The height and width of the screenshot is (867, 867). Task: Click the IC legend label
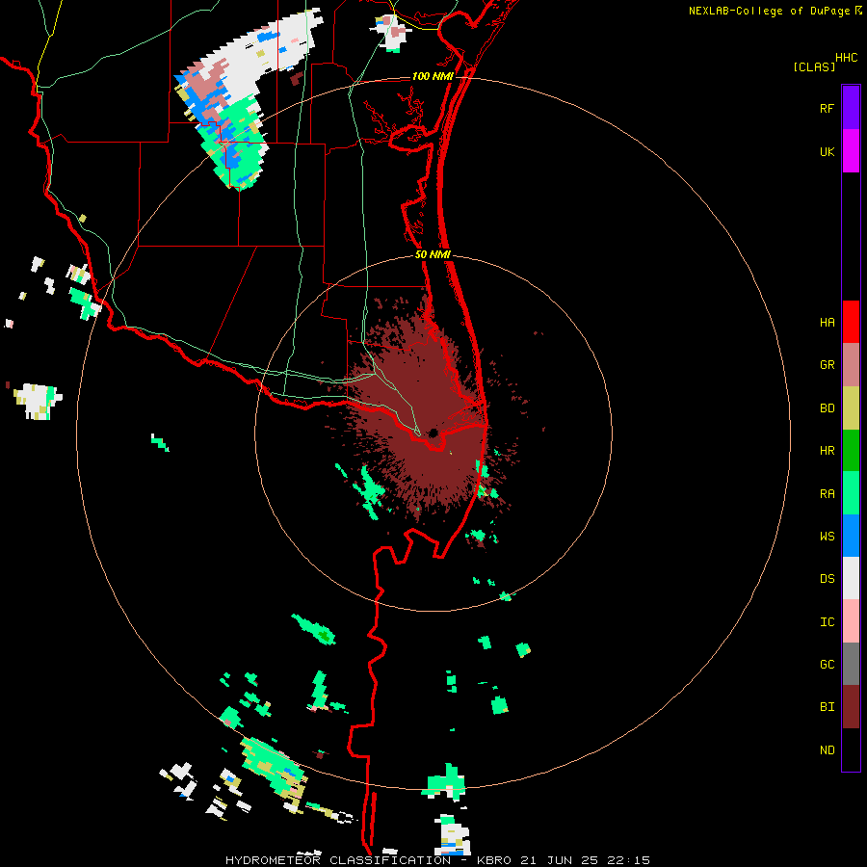[827, 622]
